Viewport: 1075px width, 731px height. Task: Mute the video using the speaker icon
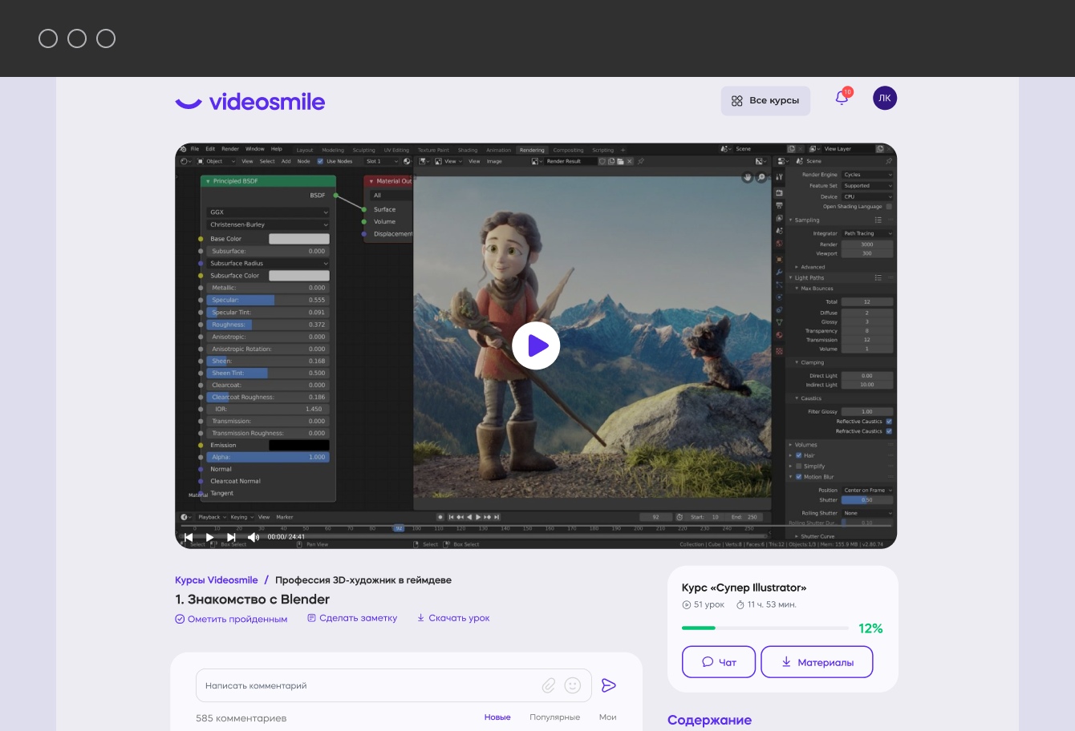(x=254, y=537)
